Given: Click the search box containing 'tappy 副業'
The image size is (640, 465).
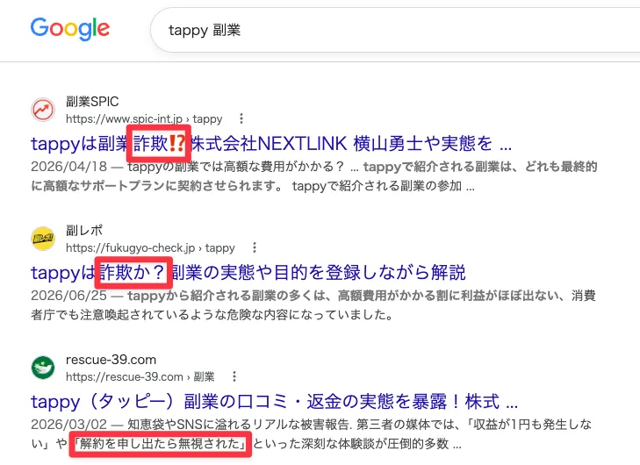Looking at the screenshot, I should [x=395, y=30].
